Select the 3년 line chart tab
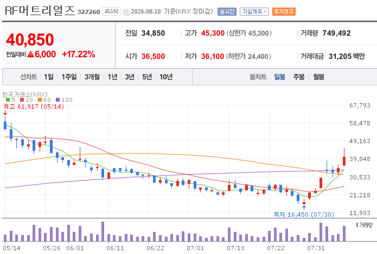This screenshot has width=377, height=254. [x=130, y=77]
